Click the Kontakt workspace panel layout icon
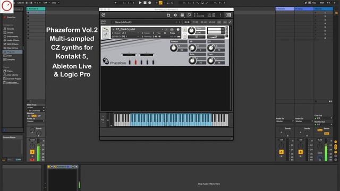The height and width of the screenshot is (191, 340). pos(182,15)
